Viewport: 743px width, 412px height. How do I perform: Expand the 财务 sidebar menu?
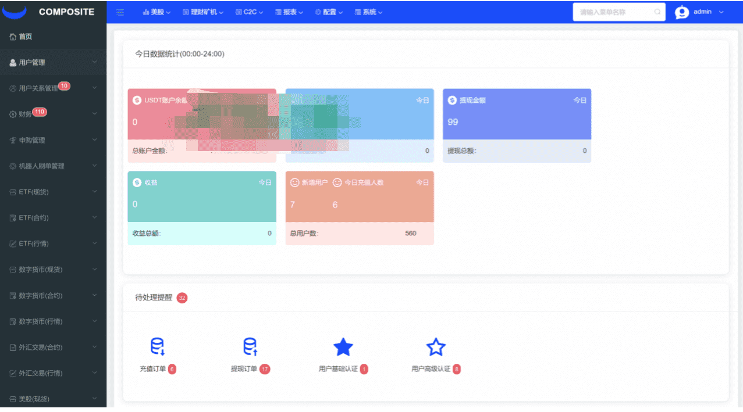pyautogui.click(x=53, y=114)
